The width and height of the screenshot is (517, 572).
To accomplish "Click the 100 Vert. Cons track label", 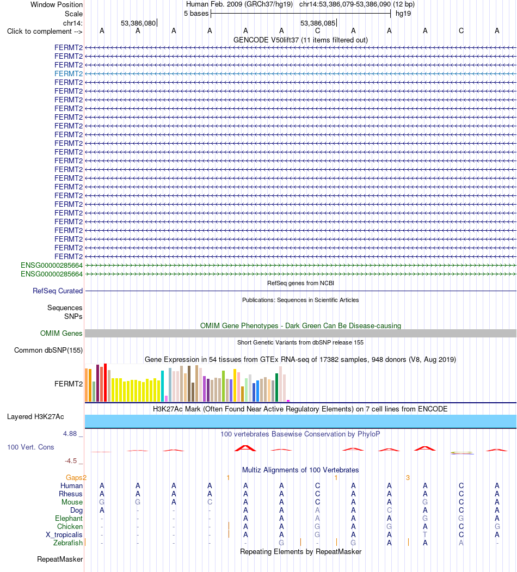I will [30, 447].
